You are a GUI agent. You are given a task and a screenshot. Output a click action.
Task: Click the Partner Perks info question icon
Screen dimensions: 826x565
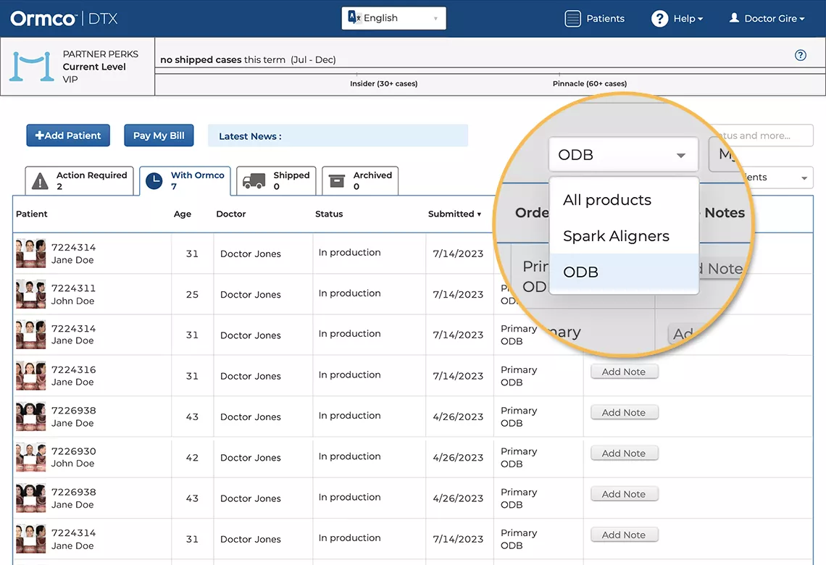pos(801,55)
